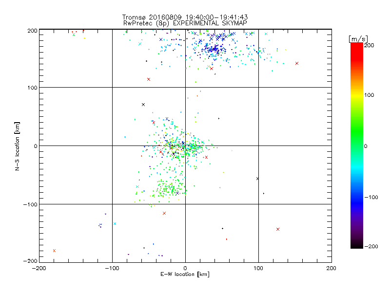Click the colorbar tick label "100"
Image resolution: width=390 pixels, height=292 pixels.
pyautogui.click(x=369, y=95)
